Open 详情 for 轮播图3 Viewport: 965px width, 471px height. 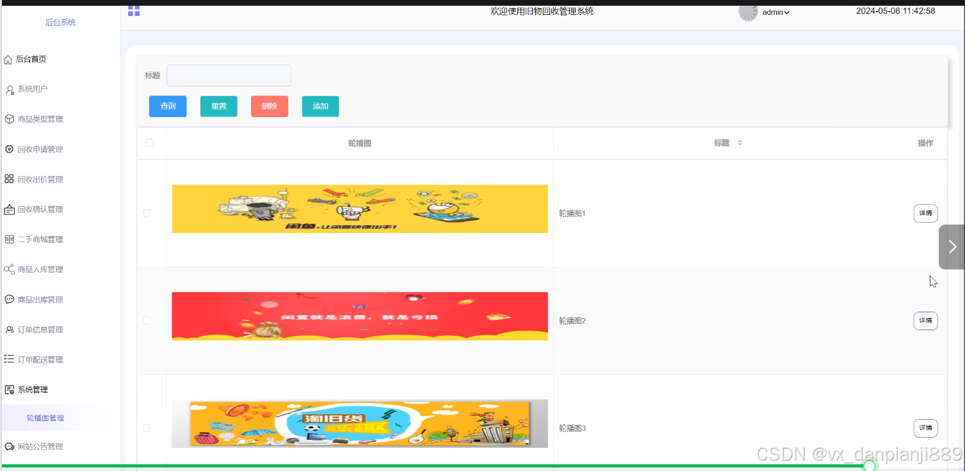(x=925, y=428)
